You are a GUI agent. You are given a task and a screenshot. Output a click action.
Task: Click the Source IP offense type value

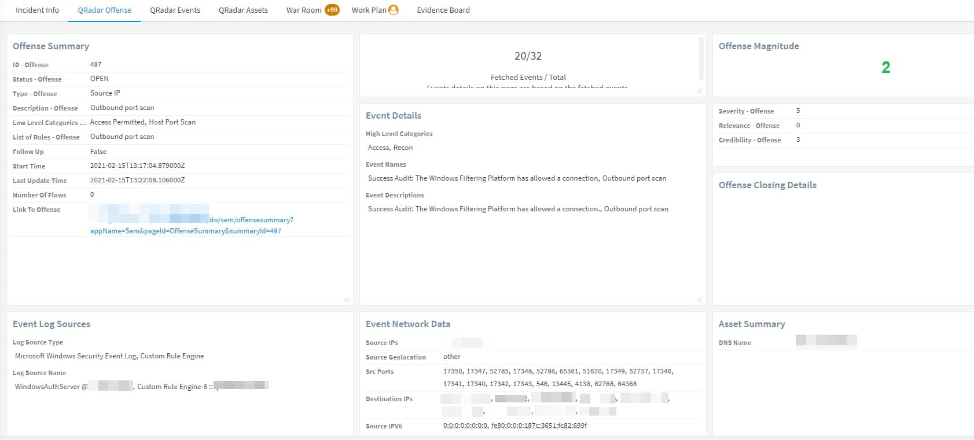(x=105, y=93)
